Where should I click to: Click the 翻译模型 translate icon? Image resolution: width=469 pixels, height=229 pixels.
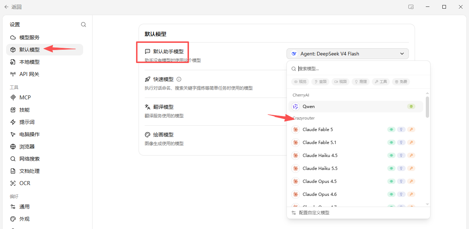point(148,107)
